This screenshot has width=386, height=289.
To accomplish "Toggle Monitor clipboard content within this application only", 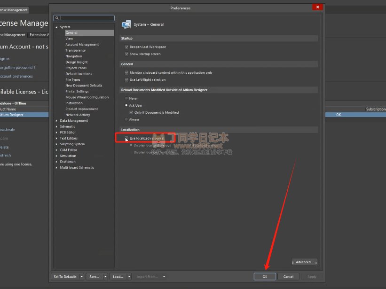I will coord(126,72).
